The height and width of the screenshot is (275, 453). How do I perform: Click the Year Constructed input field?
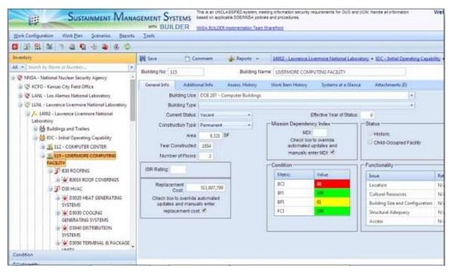pos(205,146)
